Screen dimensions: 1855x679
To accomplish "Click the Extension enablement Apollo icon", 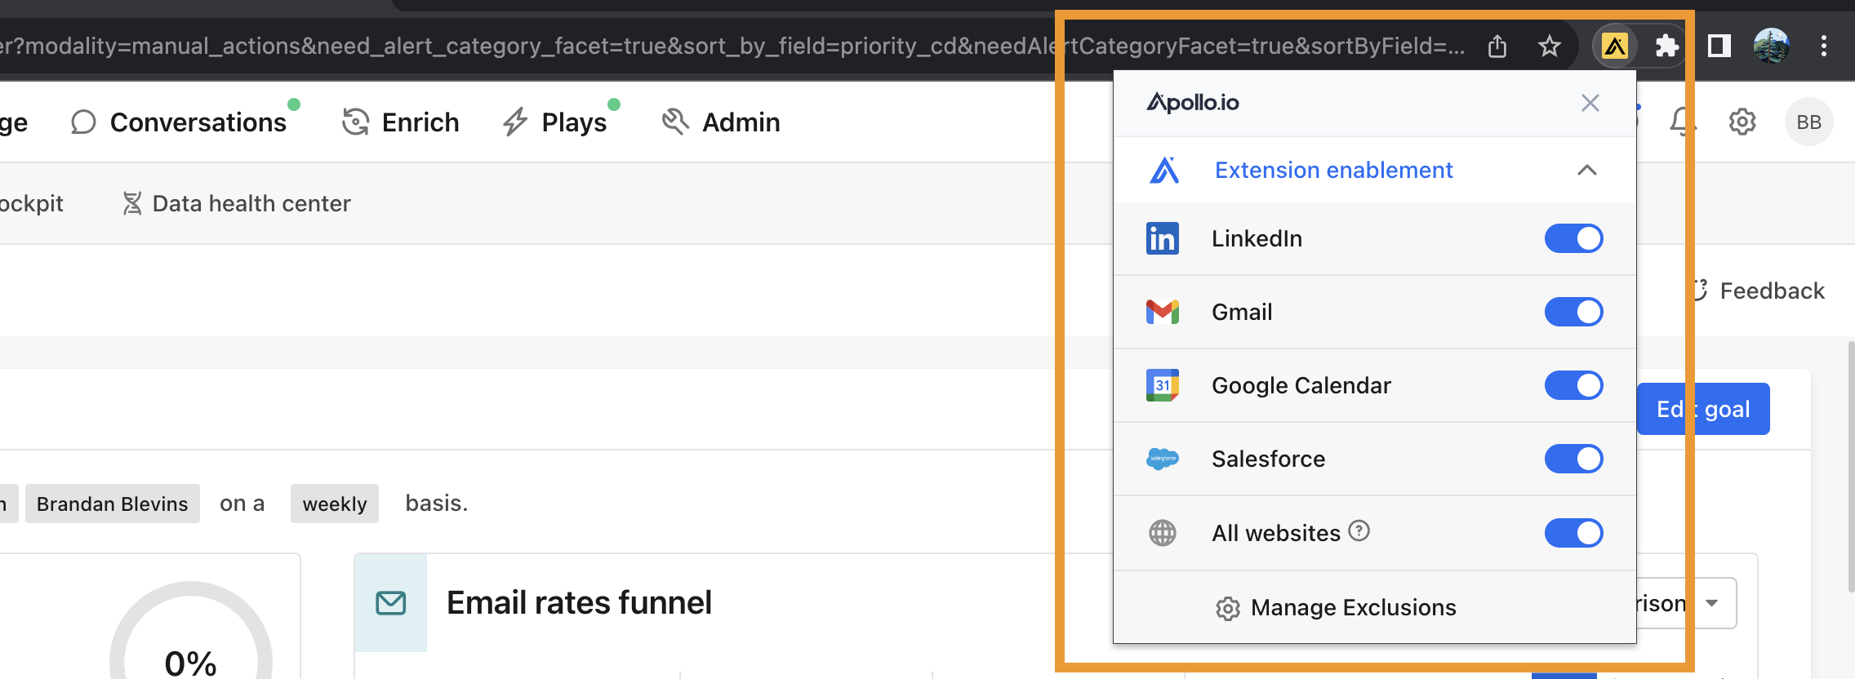I will 1164,170.
